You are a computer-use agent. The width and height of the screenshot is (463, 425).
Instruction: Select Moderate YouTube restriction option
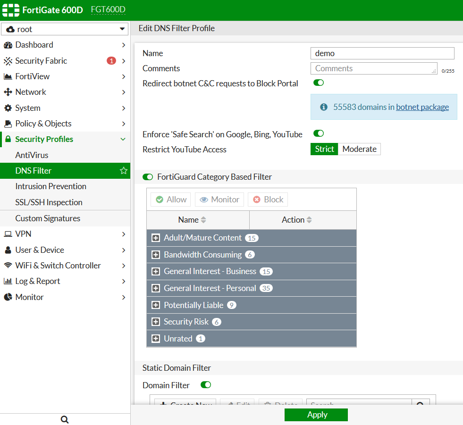point(359,149)
